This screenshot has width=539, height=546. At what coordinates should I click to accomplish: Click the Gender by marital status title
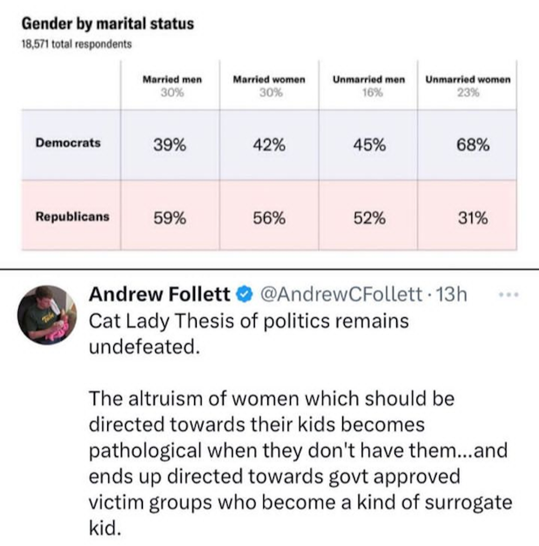coord(107,24)
